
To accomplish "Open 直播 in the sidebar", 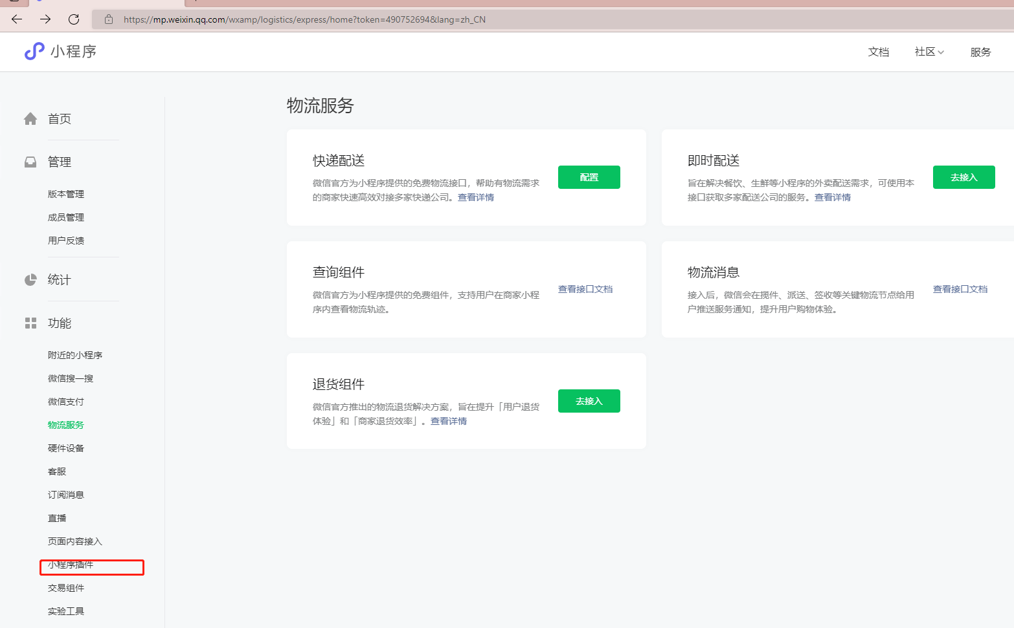I will [57, 518].
